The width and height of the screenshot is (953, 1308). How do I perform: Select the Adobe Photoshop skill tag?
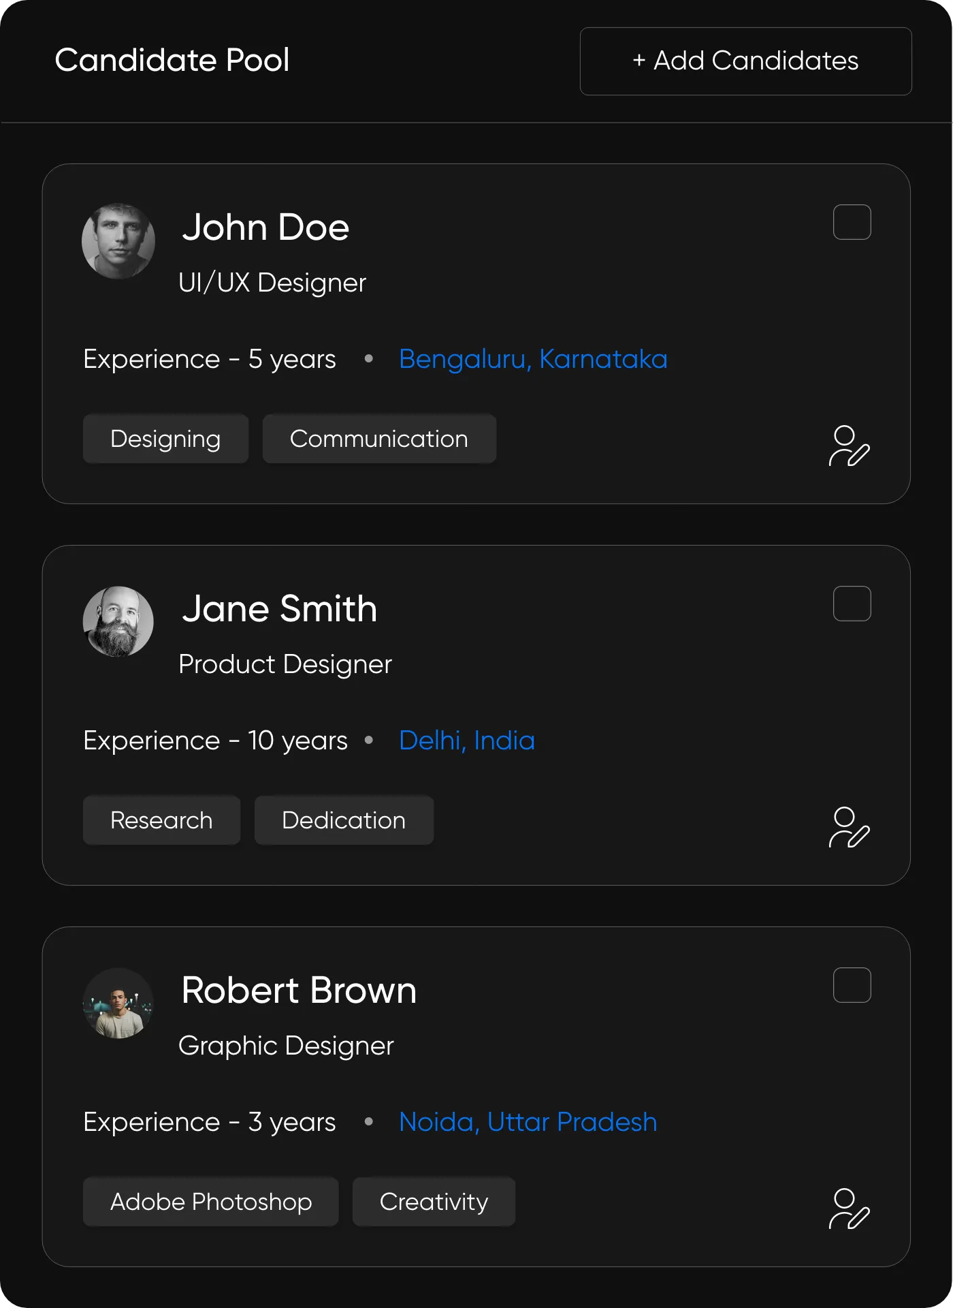click(211, 1202)
